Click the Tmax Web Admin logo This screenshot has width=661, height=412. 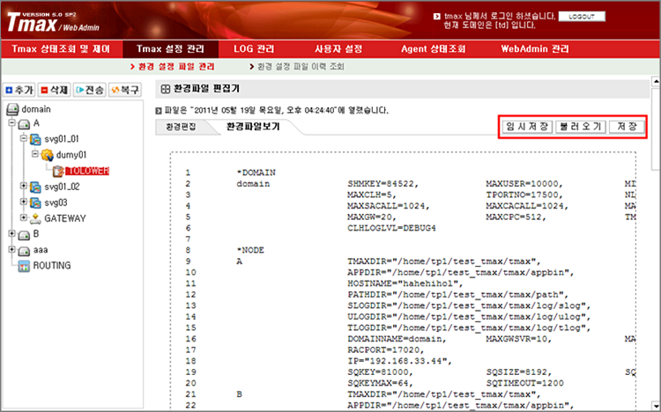pyautogui.click(x=53, y=22)
